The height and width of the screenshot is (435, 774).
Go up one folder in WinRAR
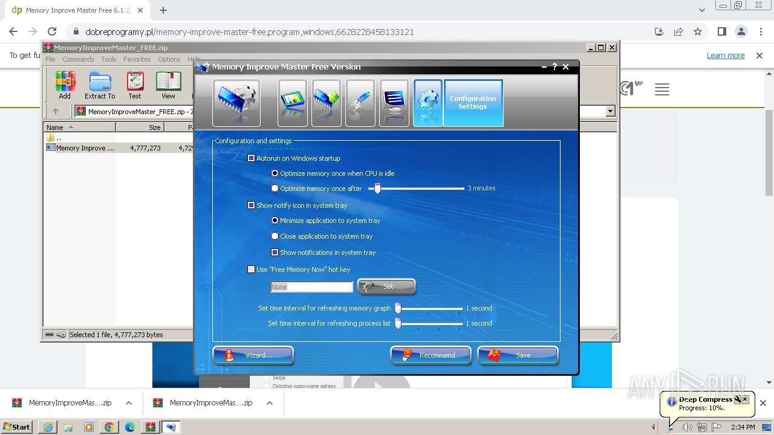56,111
